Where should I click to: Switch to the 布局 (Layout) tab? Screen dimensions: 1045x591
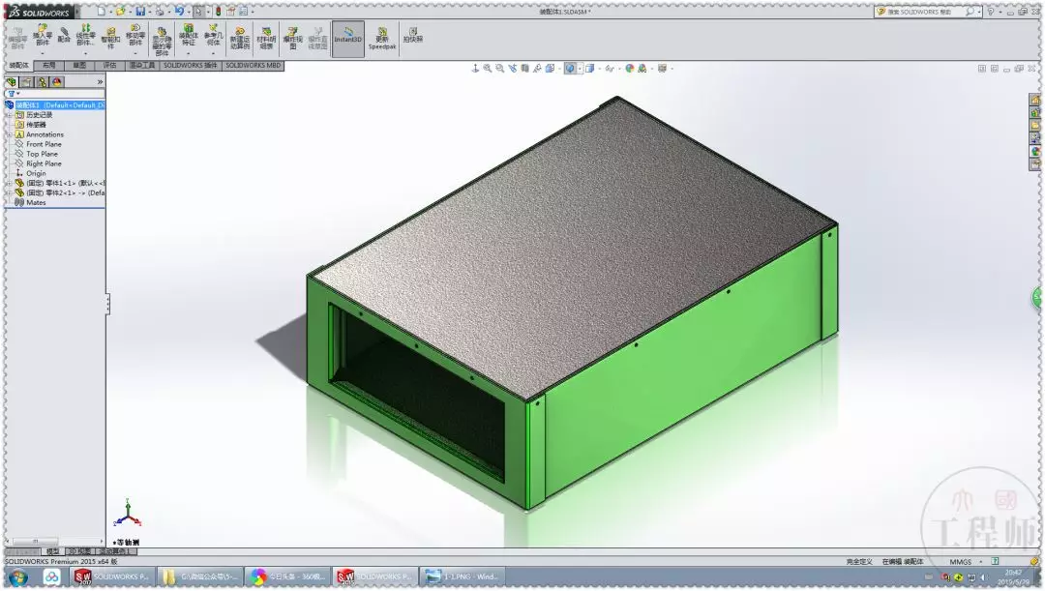pyautogui.click(x=48, y=66)
